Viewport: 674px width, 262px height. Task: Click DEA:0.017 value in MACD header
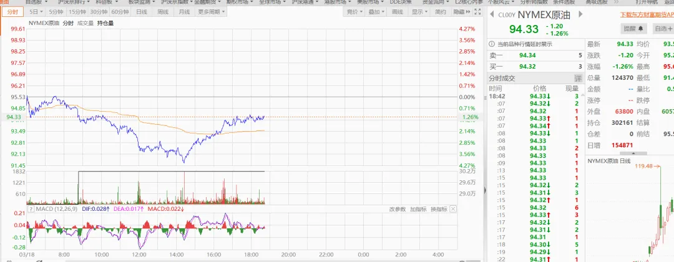click(x=127, y=209)
